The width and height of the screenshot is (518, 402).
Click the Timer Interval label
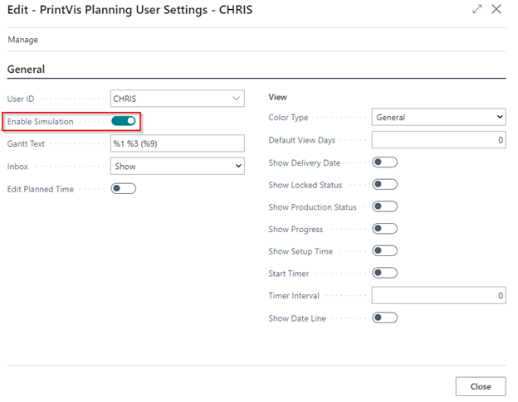point(294,295)
